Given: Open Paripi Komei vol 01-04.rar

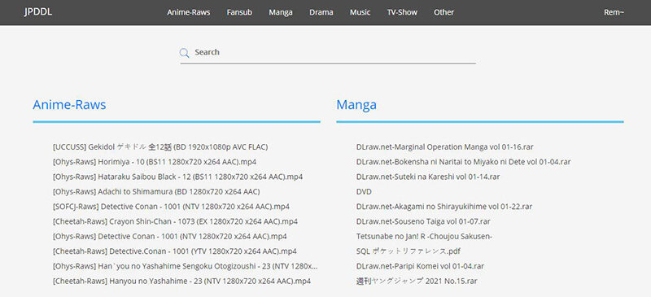Looking at the screenshot, I should (x=420, y=267).
